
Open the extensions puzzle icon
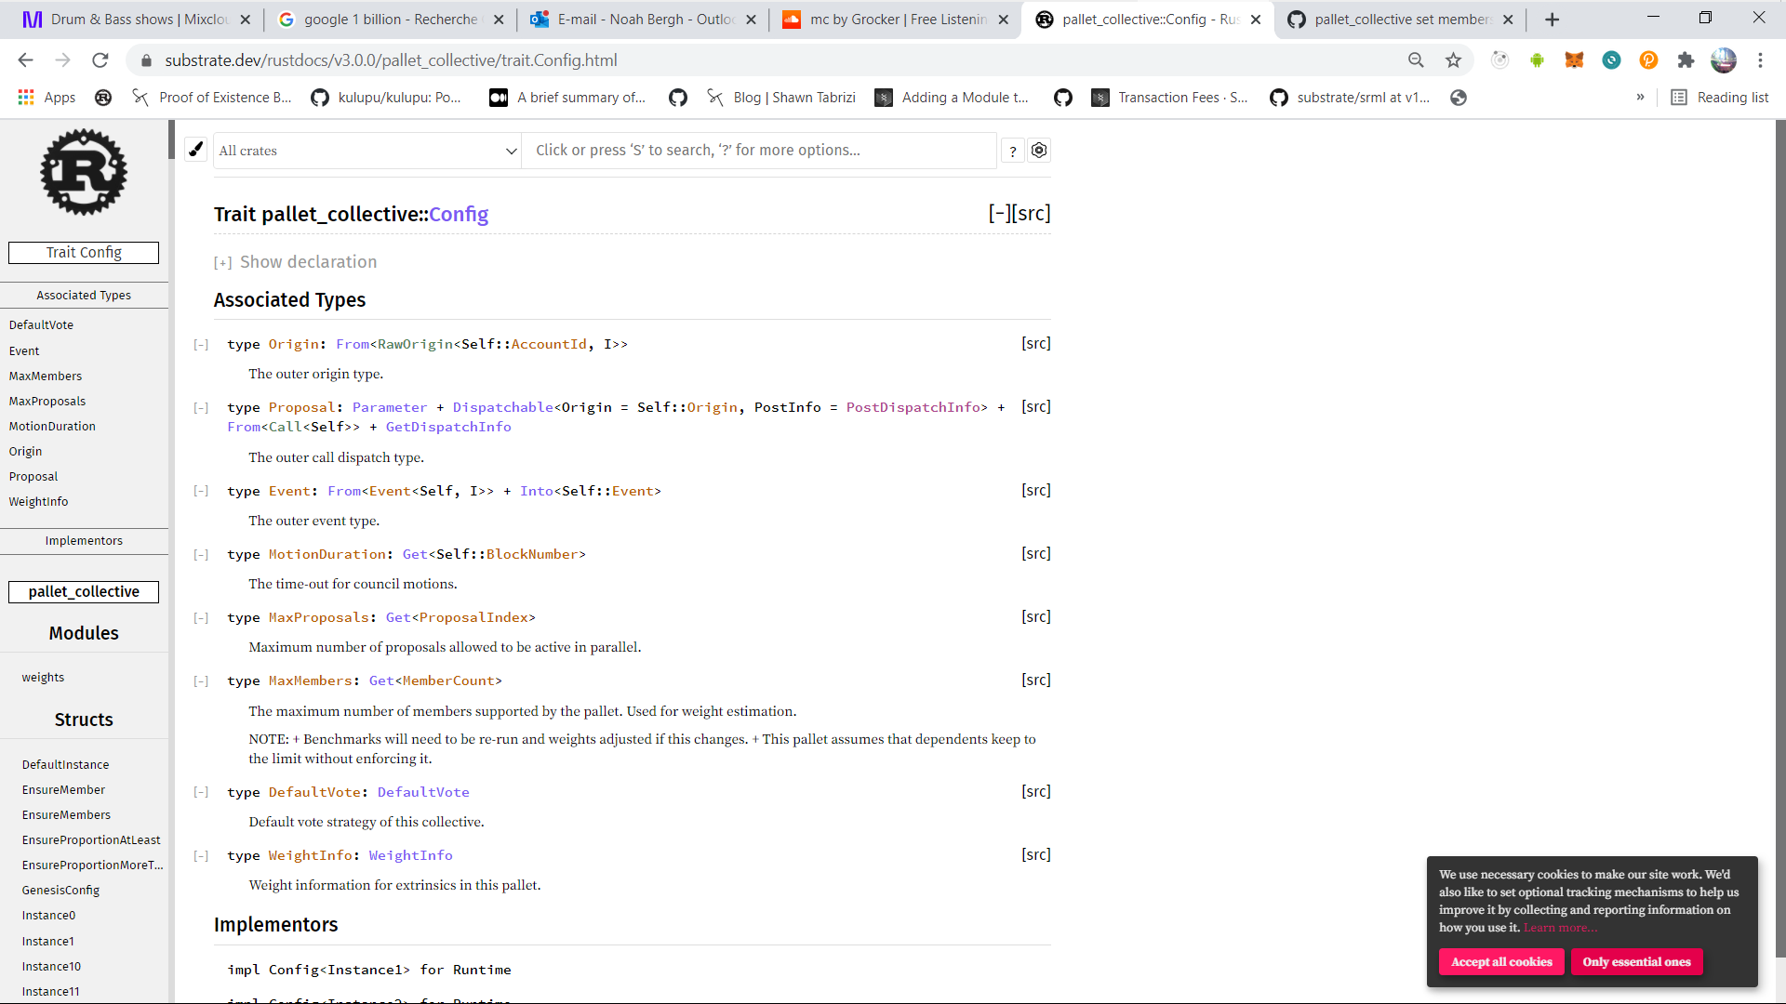coord(1686,60)
